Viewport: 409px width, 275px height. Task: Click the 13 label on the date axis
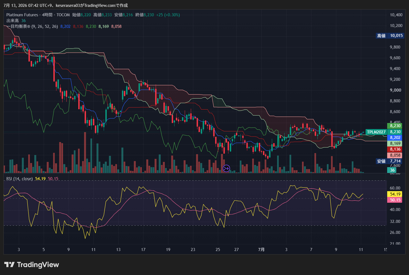[x=118, y=250]
